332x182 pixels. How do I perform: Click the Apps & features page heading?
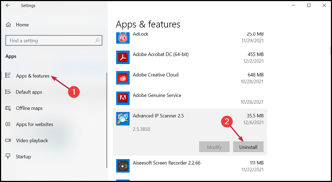(x=148, y=24)
